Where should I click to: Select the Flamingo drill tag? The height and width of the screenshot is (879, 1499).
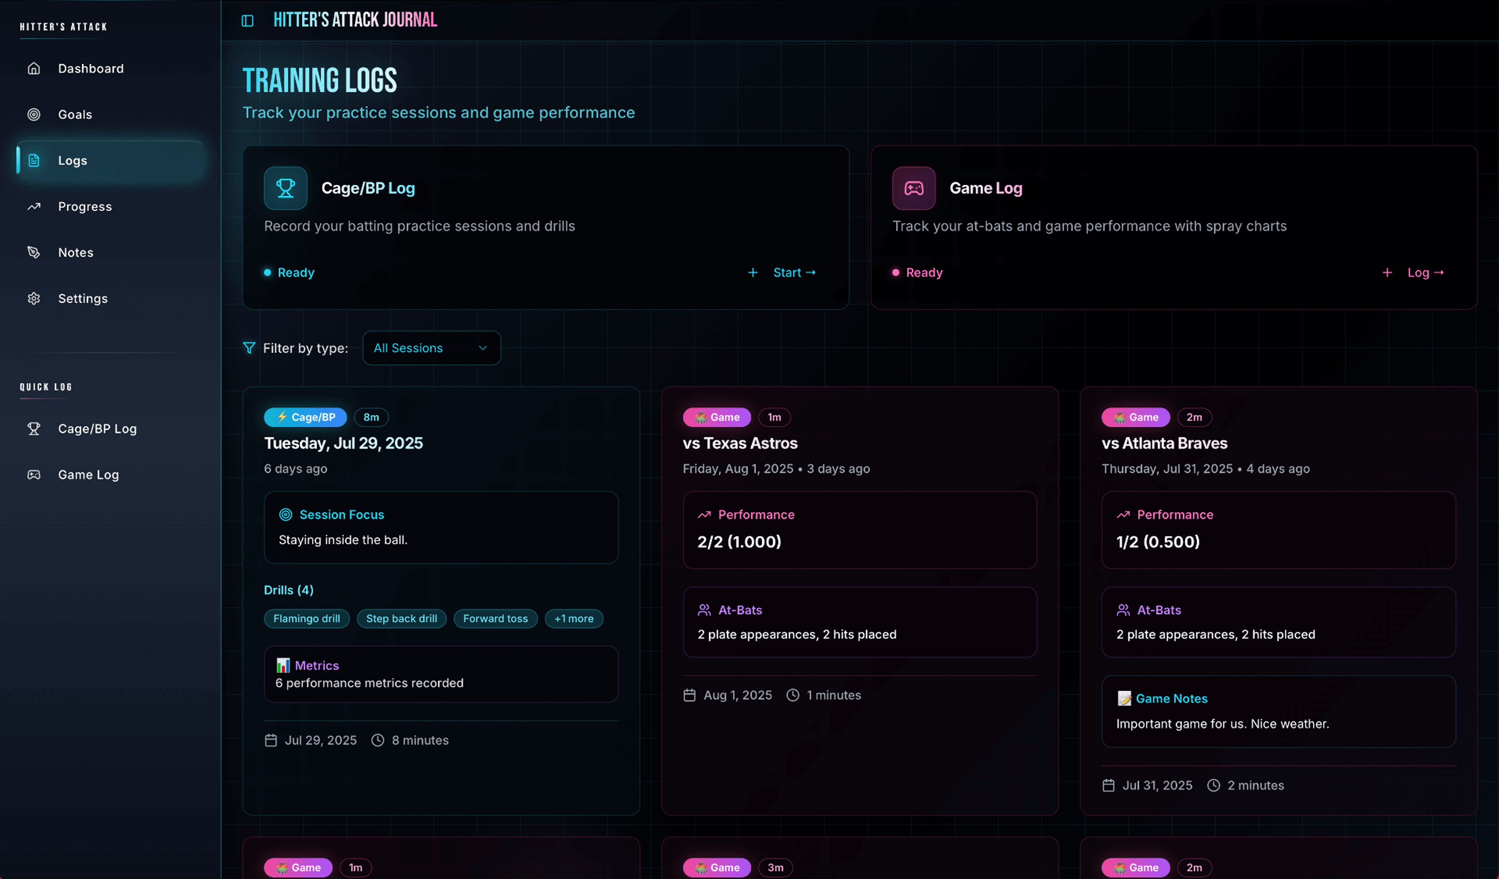pyautogui.click(x=306, y=619)
